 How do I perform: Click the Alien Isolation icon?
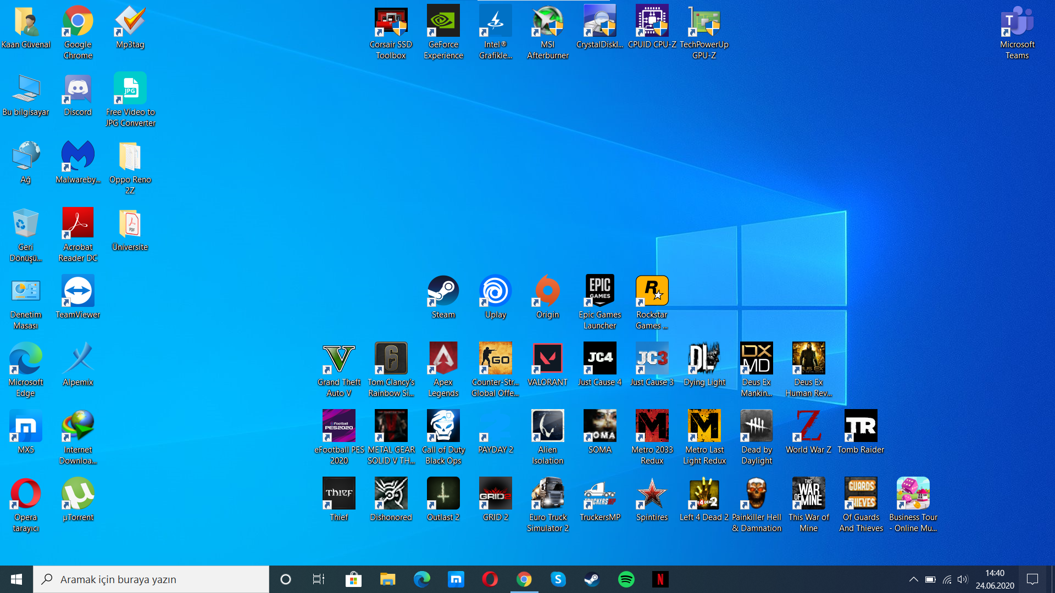[x=547, y=438]
